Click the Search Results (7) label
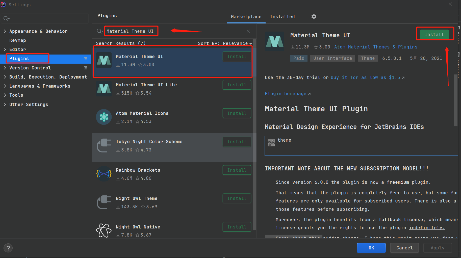 click(x=121, y=43)
